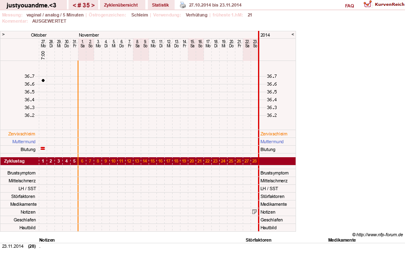
Task: Click the left Störfaktoren row label
Action: pyautogui.click(x=23, y=196)
